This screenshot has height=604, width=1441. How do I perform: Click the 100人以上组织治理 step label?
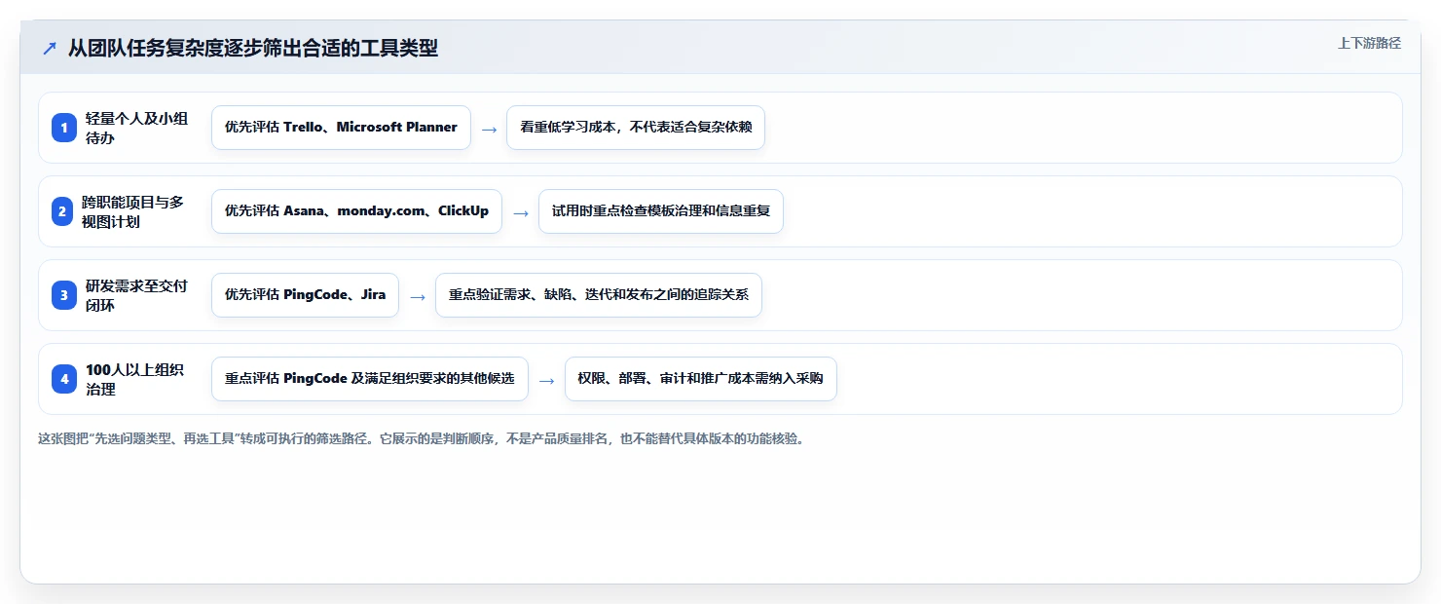(137, 379)
